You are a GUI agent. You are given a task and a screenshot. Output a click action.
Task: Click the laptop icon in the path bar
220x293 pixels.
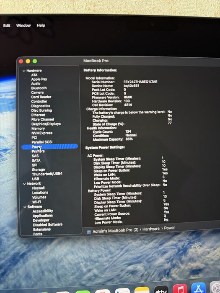[x=89, y=232]
